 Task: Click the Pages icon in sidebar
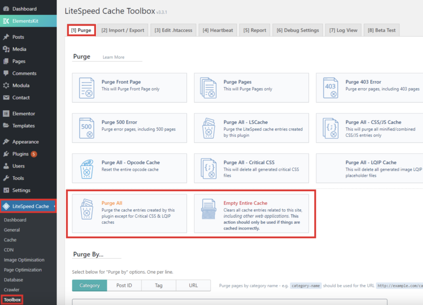(6, 61)
